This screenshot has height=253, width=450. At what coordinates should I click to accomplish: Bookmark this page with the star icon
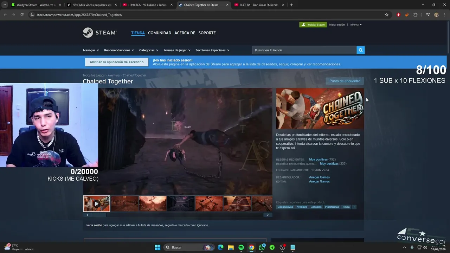coord(387,15)
